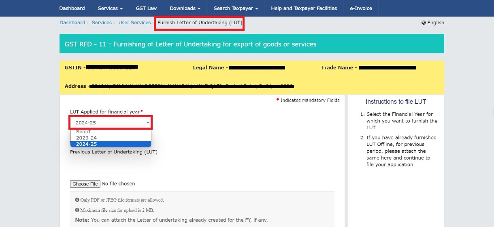Image resolution: width=494 pixels, height=227 pixels.
Task: Open the Downloads dropdown menu
Action: (185, 8)
